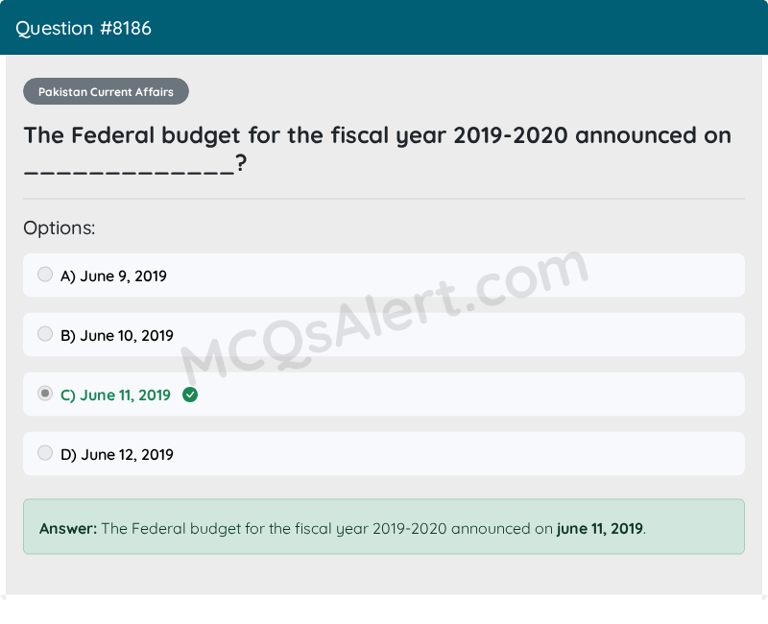The height and width of the screenshot is (624, 768).
Task: Choose the answer text 'June 12, 2019'
Action: (127, 455)
